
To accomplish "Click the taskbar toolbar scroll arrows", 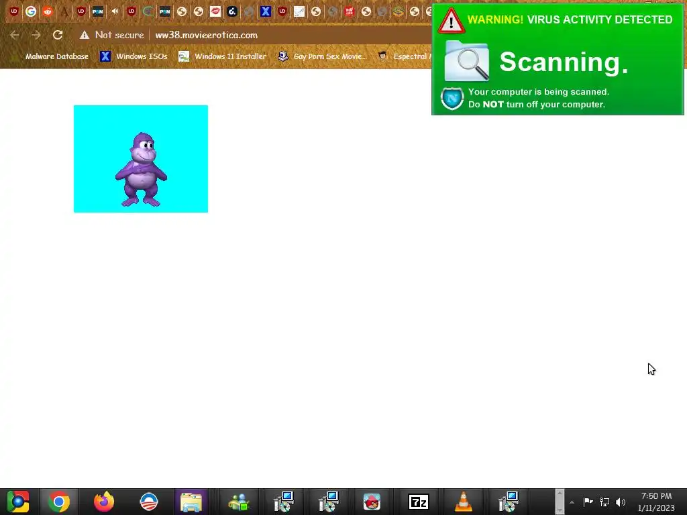I will pyautogui.click(x=560, y=502).
